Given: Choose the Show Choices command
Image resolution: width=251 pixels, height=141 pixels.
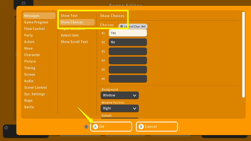Looking at the screenshot, I should [x=77, y=22].
